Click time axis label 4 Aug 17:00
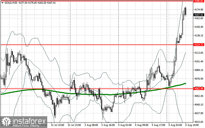This screenshot has height=128, width=205. (x=158, y=125)
